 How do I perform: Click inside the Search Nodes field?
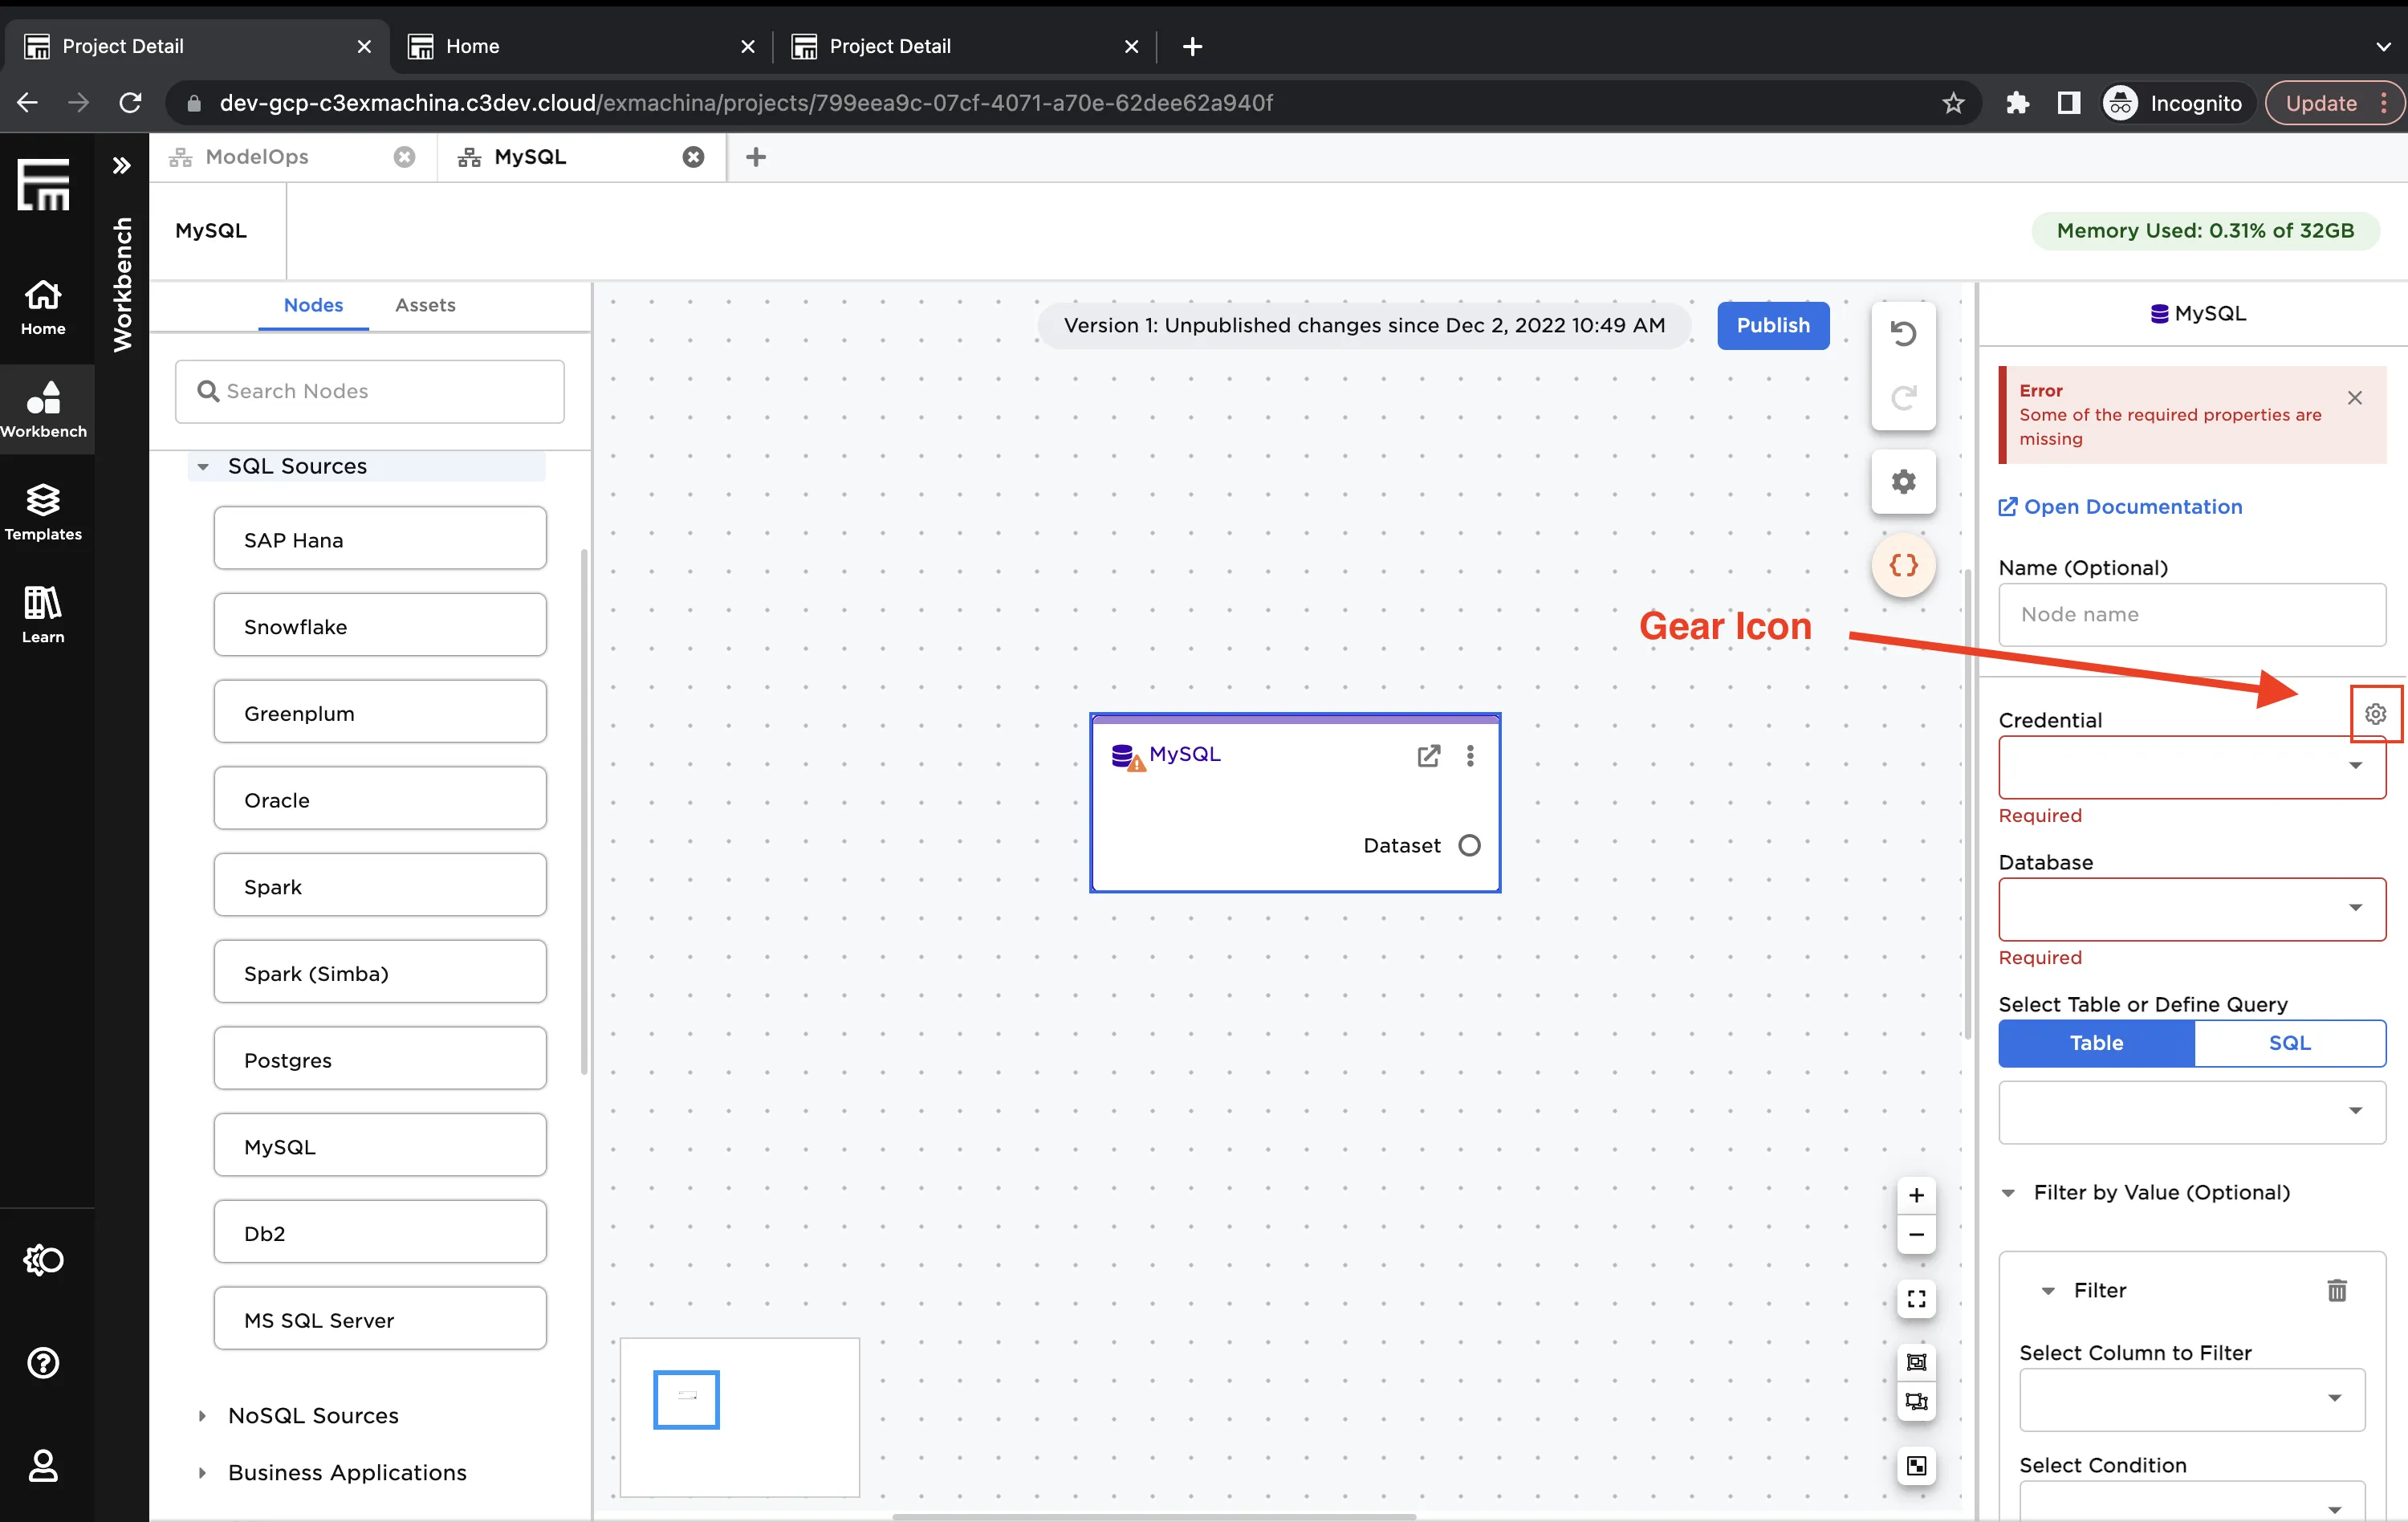pyautogui.click(x=370, y=391)
